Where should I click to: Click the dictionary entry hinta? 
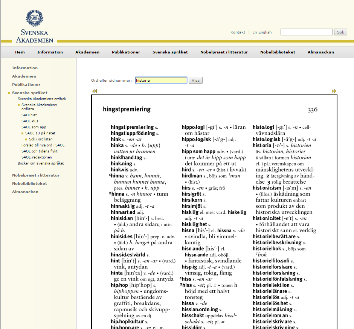[x=117, y=273]
